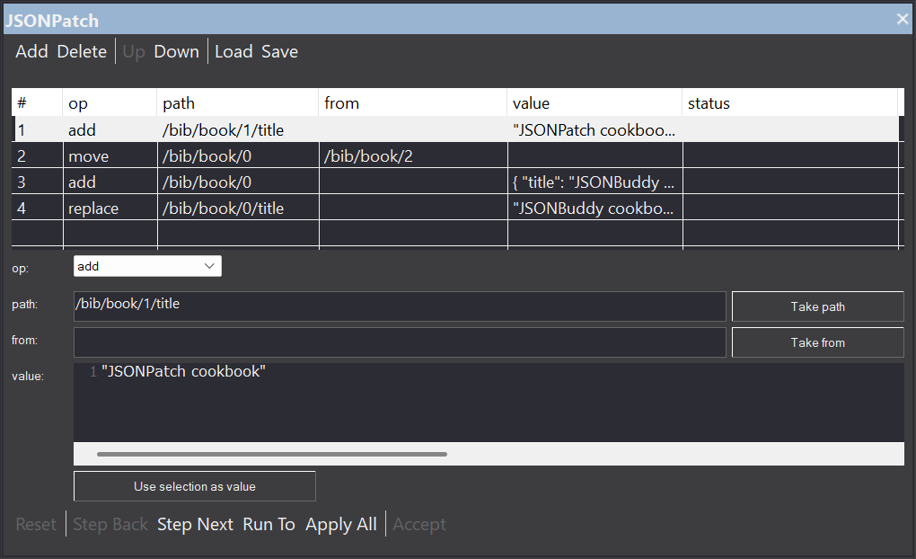Click the /bib/book/0 path in move row
Screen dimensions: 916x559
coord(238,156)
